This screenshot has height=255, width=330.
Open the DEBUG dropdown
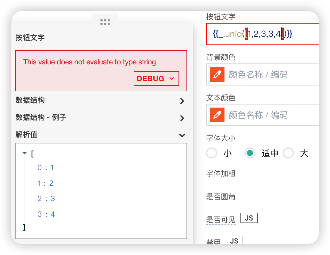156,78
